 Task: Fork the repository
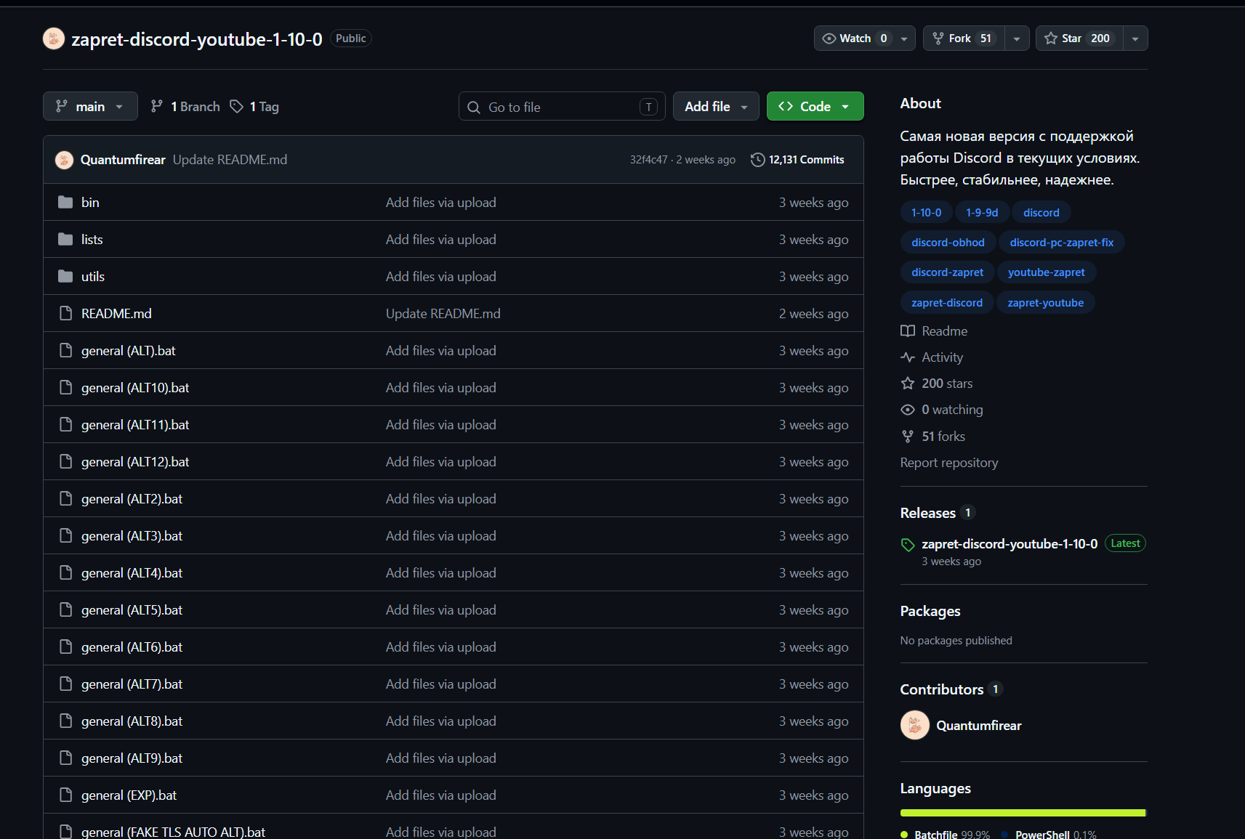[x=964, y=38]
